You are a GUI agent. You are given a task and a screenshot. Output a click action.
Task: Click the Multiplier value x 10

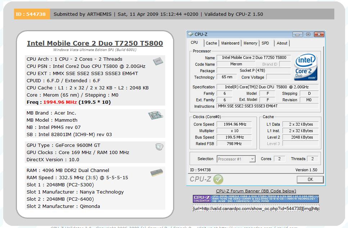235,131
